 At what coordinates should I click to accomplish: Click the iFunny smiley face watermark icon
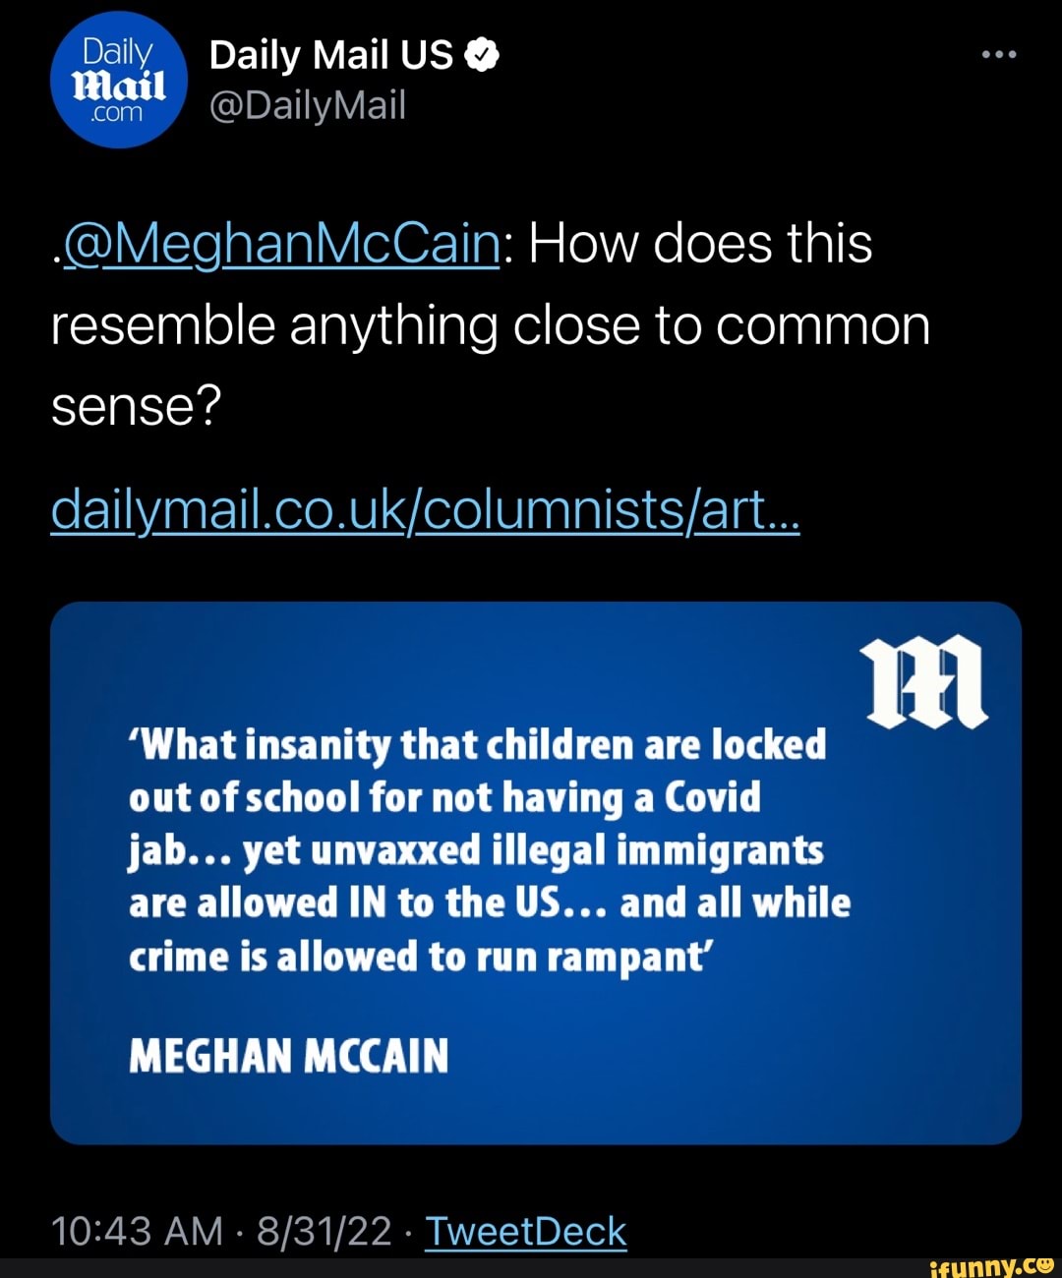(x=1044, y=1263)
